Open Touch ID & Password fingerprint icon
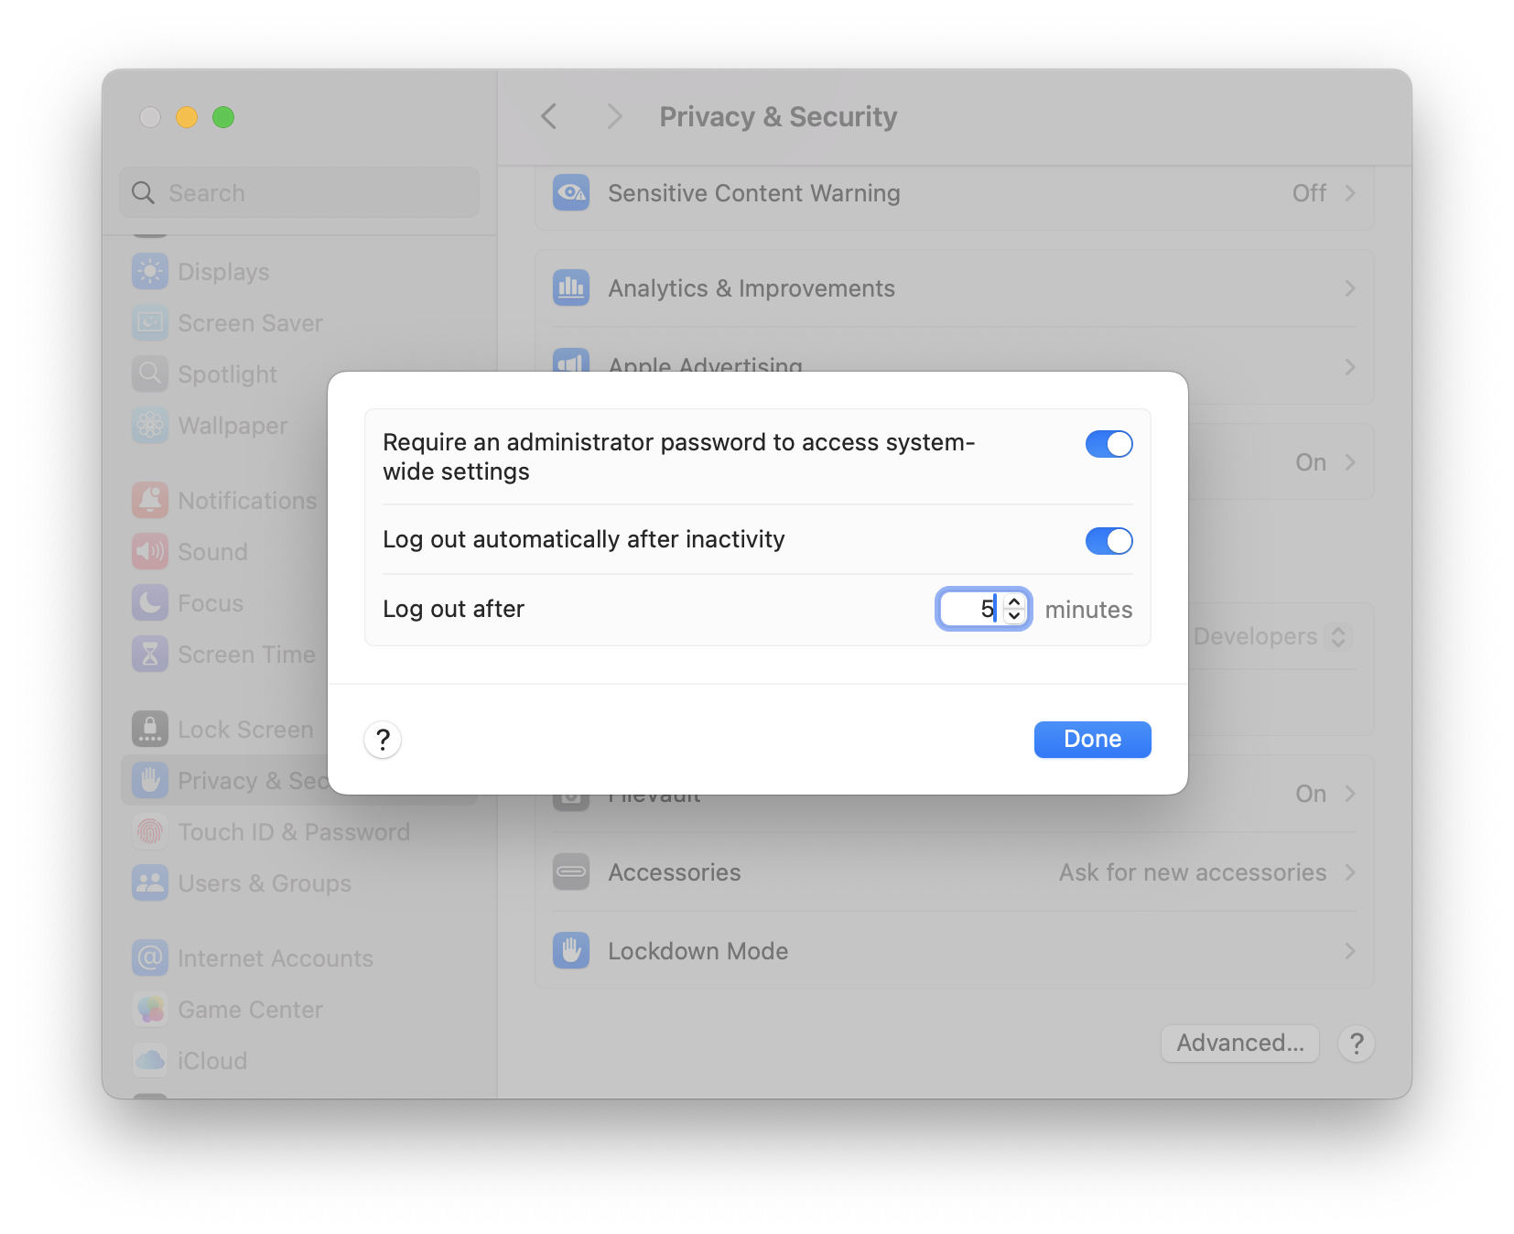 pos(150,831)
